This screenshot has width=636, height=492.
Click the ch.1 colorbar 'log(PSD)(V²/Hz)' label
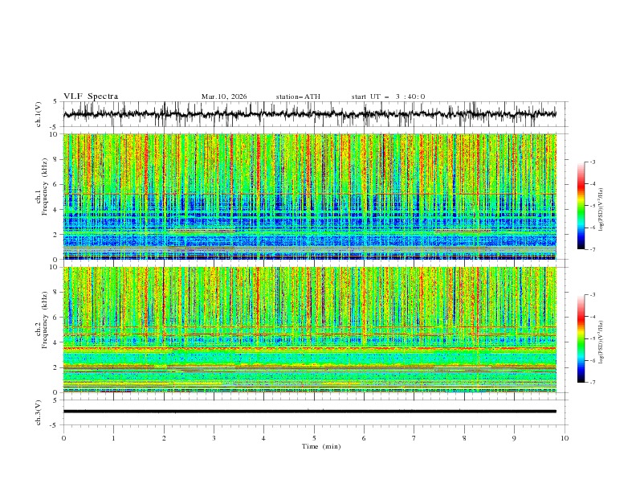[x=601, y=210]
